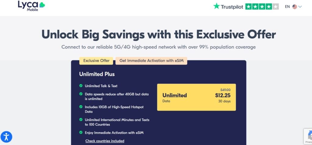Open the accessibility options button
This screenshot has width=312, height=145.
point(6,137)
